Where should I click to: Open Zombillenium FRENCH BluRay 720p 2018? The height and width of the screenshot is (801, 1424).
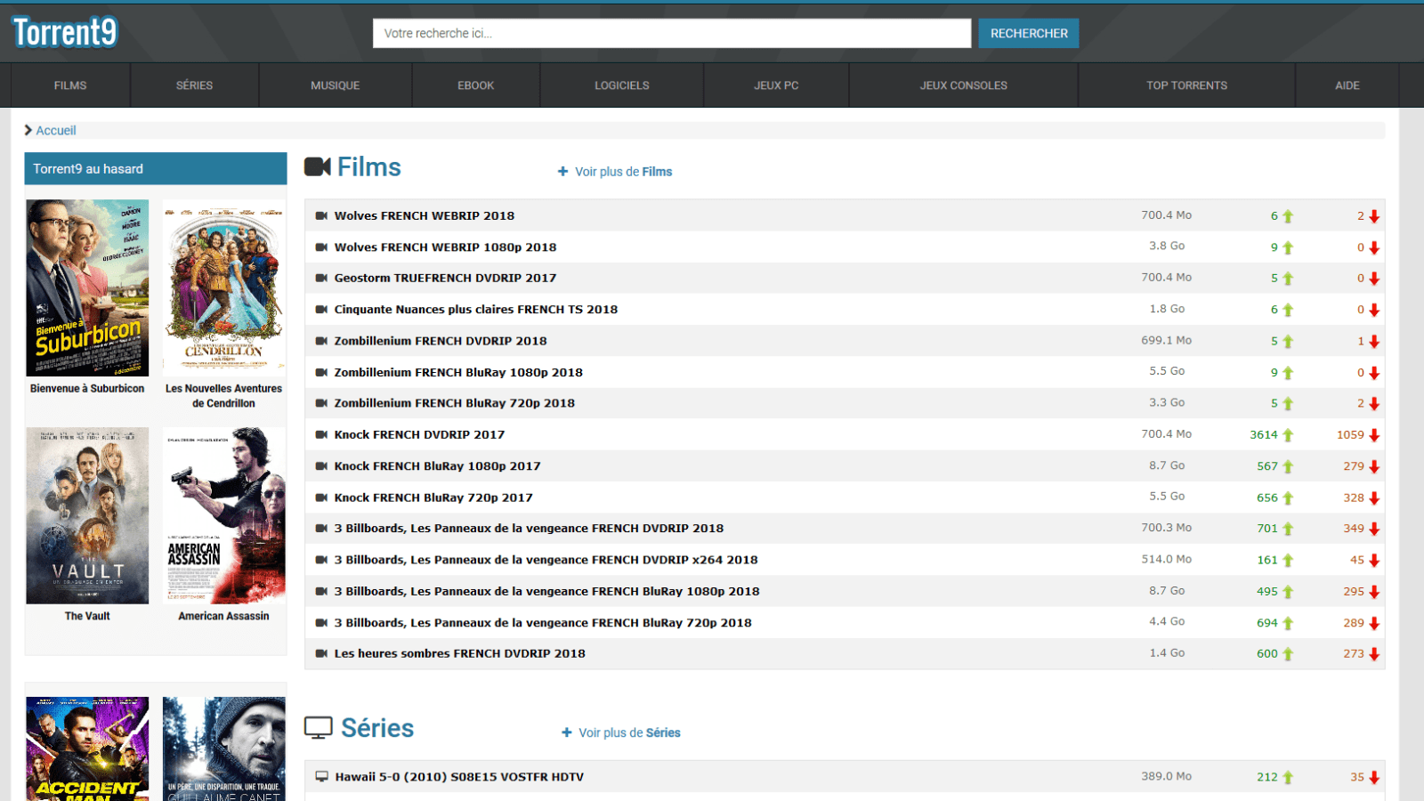(455, 403)
